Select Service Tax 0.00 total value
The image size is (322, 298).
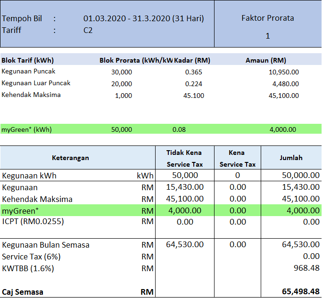[311, 256]
